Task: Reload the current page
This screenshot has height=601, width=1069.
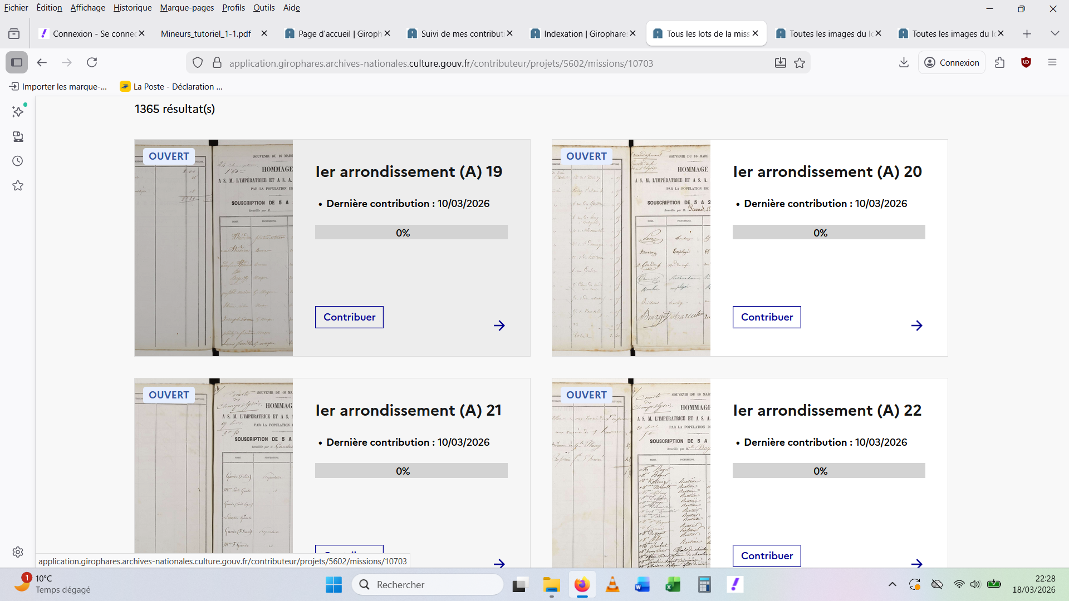Action: [x=92, y=62]
